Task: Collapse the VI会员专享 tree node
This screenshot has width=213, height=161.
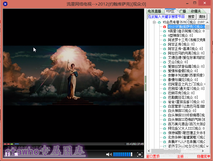Action: (x=154, y=22)
